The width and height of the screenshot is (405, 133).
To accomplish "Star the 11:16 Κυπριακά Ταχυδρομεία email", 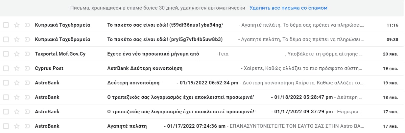I will (x=17, y=25).
